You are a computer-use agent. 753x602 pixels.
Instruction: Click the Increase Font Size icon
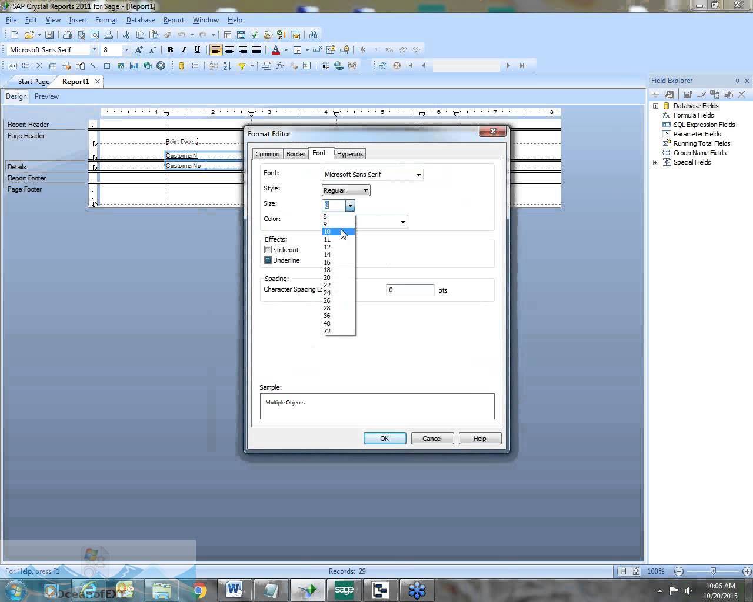(139, 50)
